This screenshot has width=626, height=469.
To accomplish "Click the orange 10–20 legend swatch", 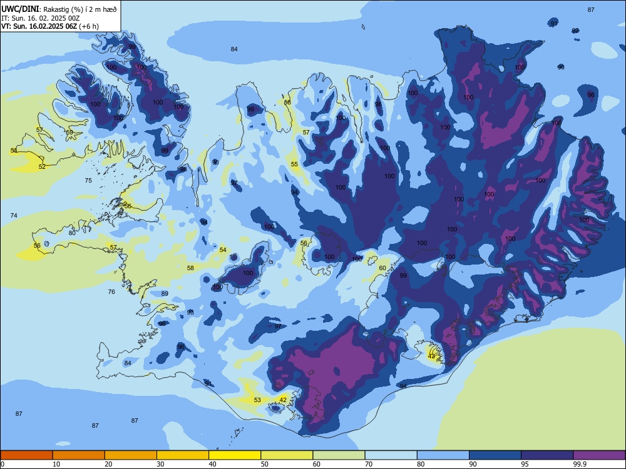I will point(79,455).
